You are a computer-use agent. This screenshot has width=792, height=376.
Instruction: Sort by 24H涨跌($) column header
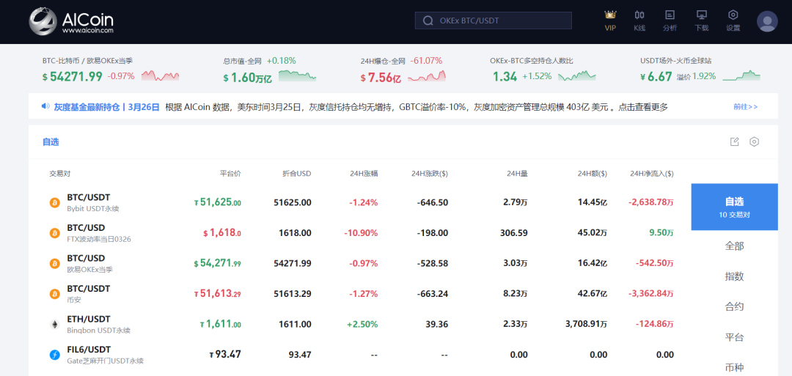coord(429,174)
